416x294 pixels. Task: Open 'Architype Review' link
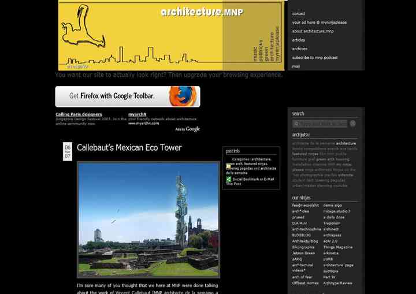(338, 283)
